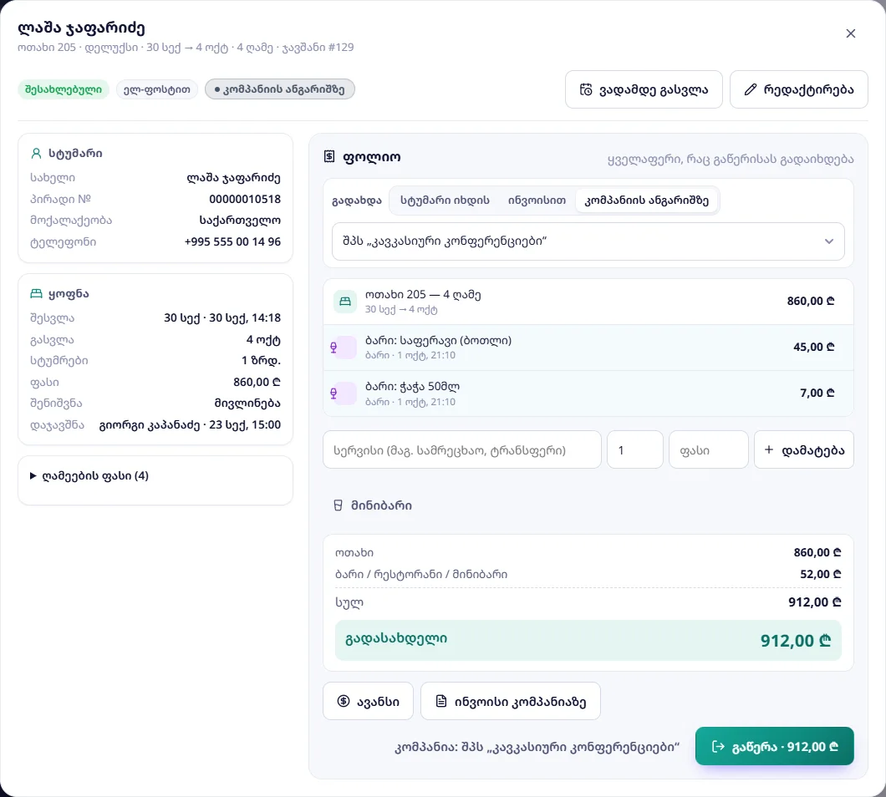Click the green bed icon on ოთახი 205 row
The height and width of the screenshot is (797, 886).
(344, 302)
